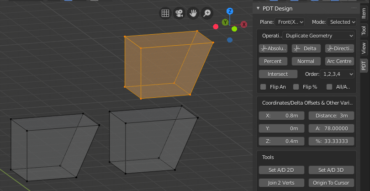Open the Plane dropdown

[289, 22]
